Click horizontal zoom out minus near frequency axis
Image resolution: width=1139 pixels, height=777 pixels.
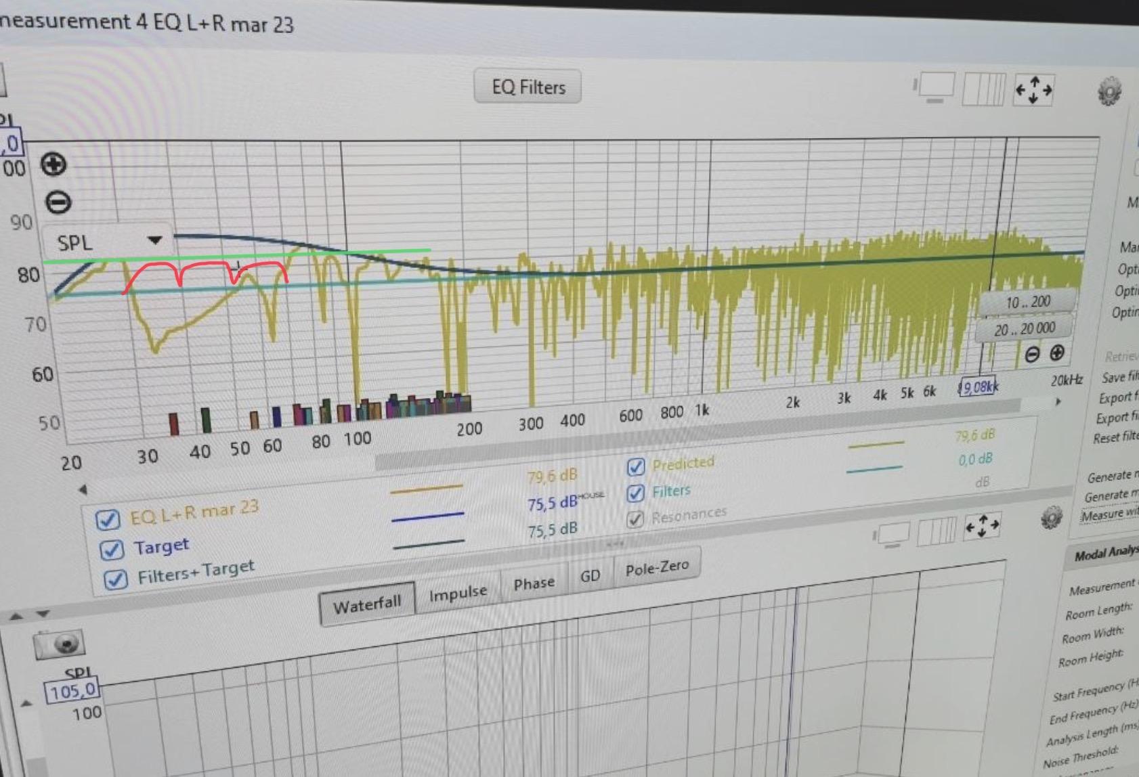click(1032, 354)
